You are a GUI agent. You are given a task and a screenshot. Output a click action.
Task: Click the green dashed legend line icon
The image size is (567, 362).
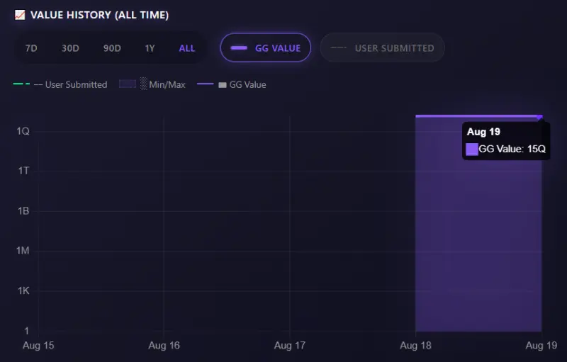pos(22,84)
